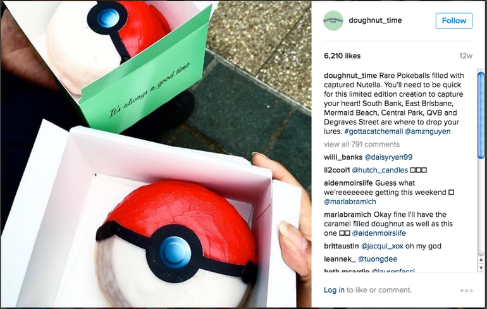The image size is (487, 309).
Task: Expand view all 791 comments
Action: coord(362,144)
